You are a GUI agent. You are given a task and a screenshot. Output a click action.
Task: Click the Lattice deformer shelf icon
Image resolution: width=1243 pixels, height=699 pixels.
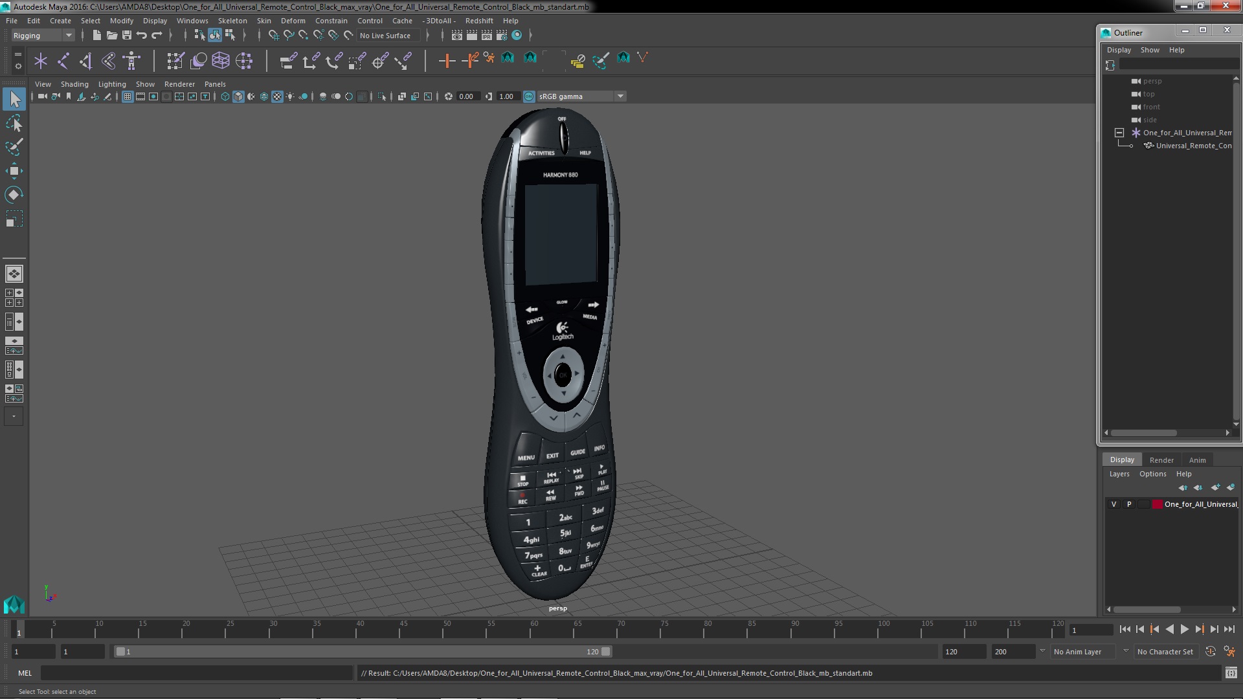pyautogui.click(x=221, y=61)
